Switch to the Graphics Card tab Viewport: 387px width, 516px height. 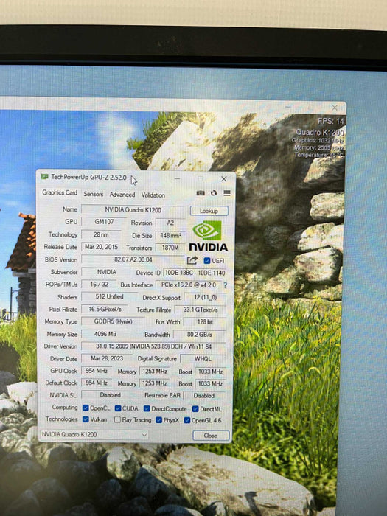(60, 192)
